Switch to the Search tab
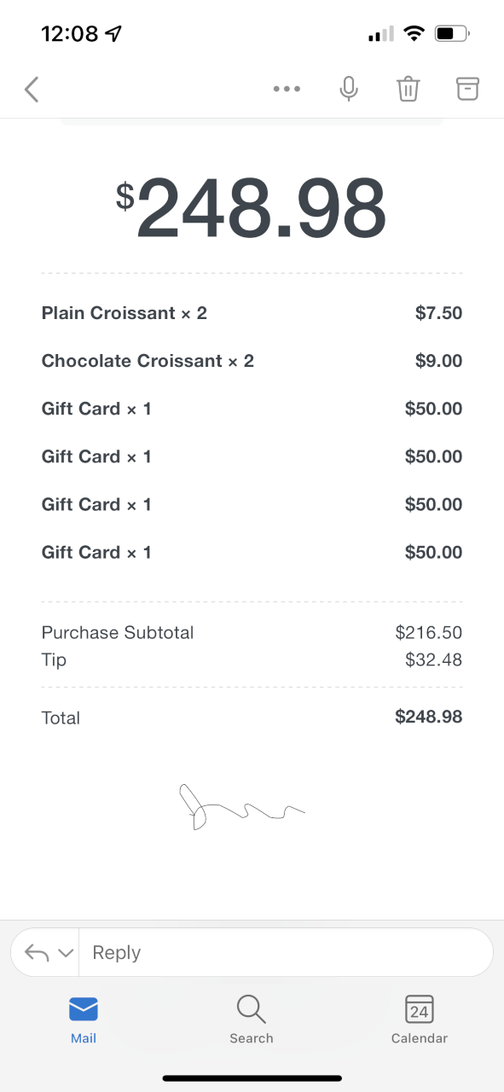 [x=251, y=1020]
